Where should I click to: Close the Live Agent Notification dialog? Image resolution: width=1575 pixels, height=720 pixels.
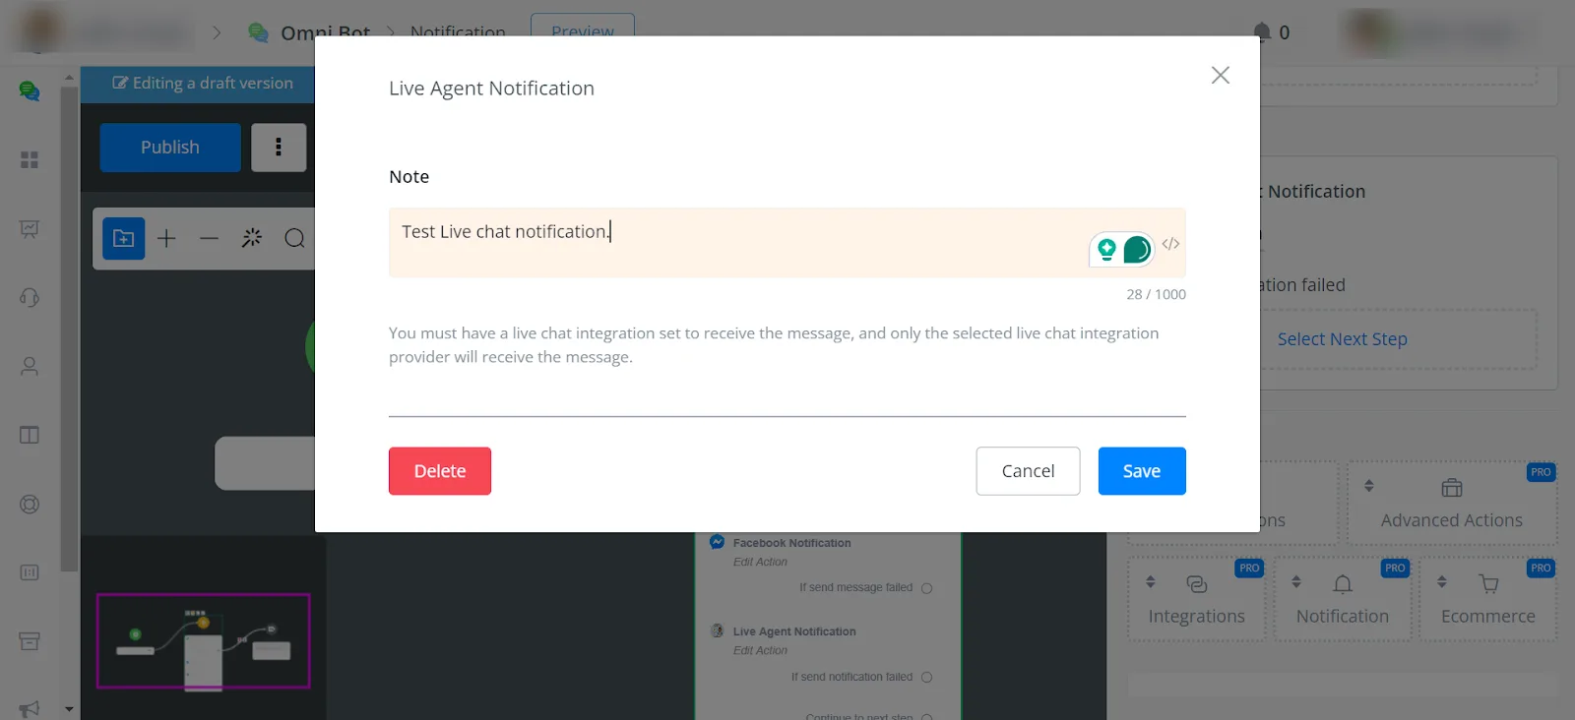[1221, 75]
